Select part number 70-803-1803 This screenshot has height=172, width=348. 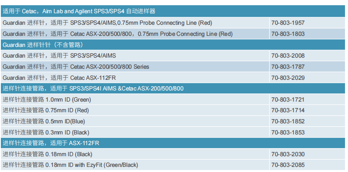point(288,34)
